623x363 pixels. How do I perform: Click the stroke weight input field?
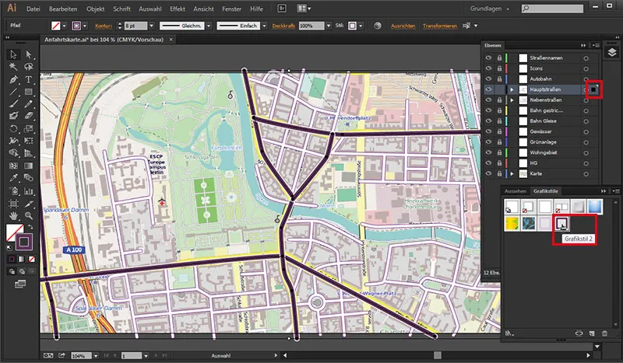click(135, 26)
